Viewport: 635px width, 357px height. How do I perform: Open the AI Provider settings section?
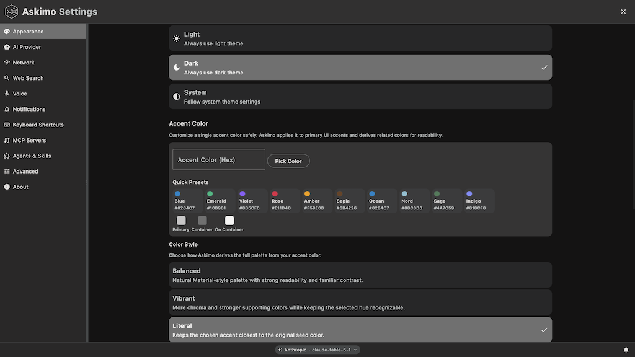[x=43, y=47]
